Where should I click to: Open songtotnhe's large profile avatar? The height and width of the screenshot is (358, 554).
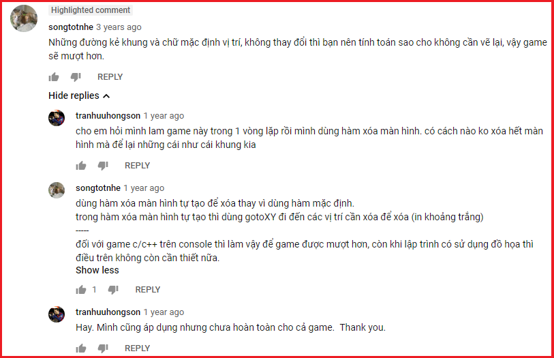coord(24,18)
